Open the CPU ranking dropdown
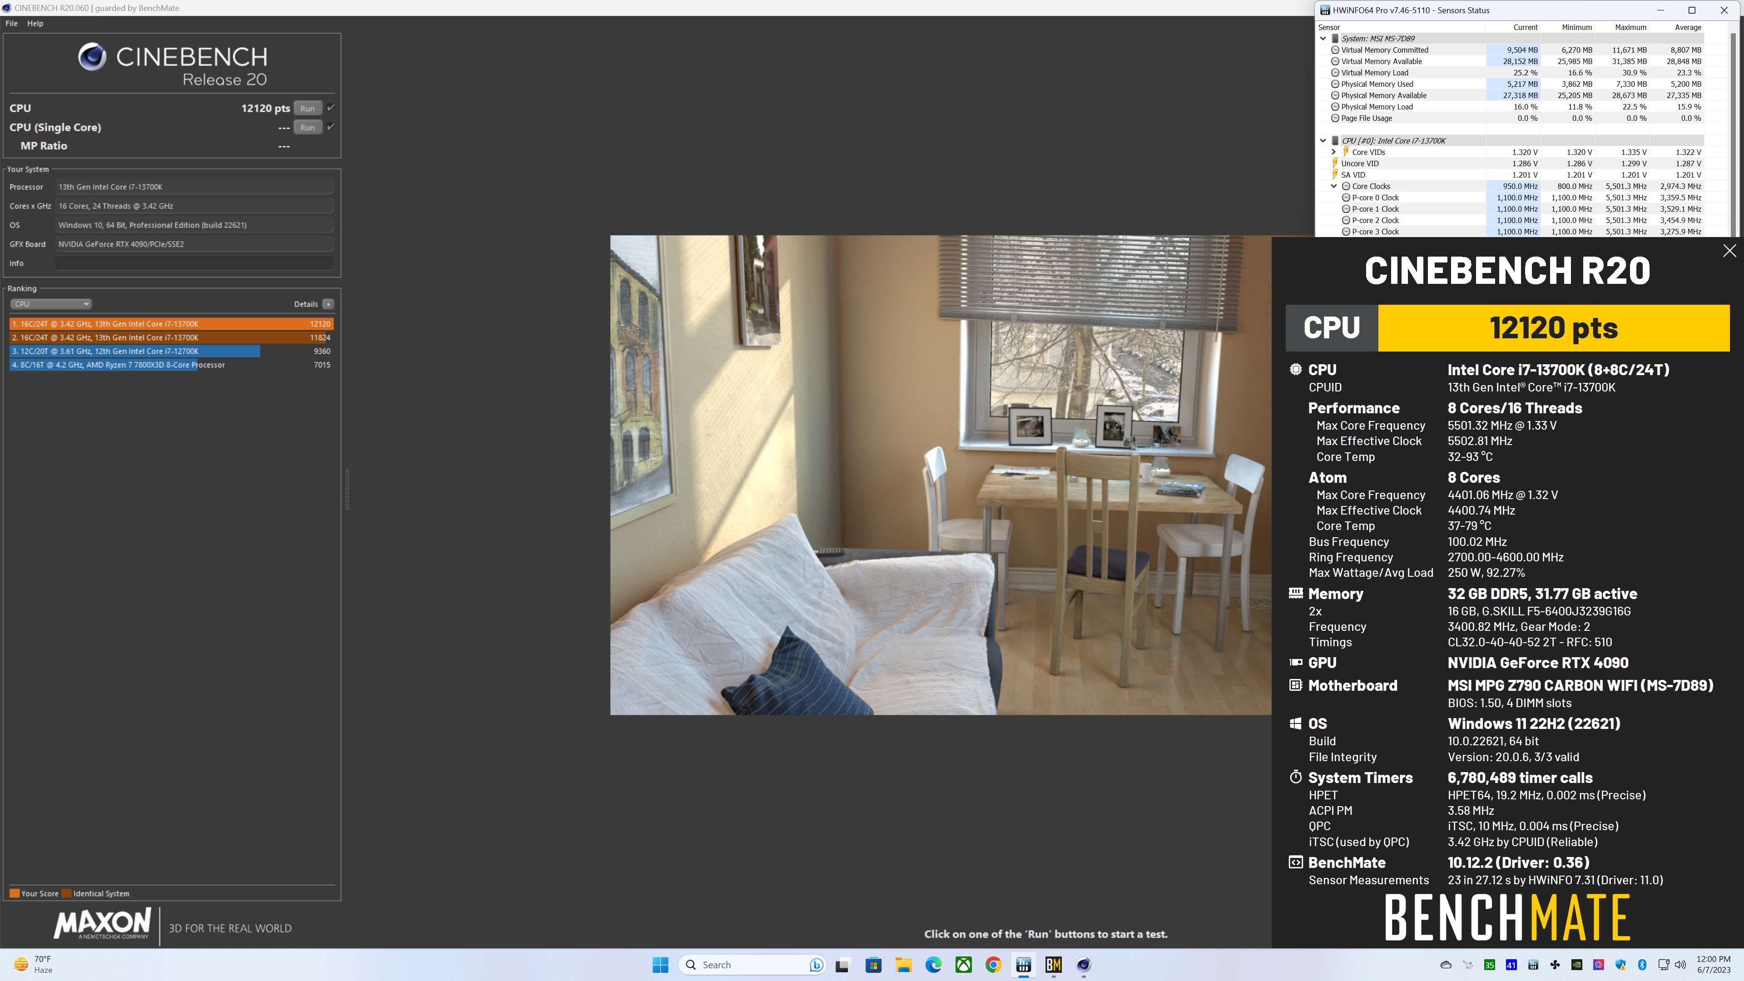The height and width of the screenshot is (981, 1744). tap(51, 304)
